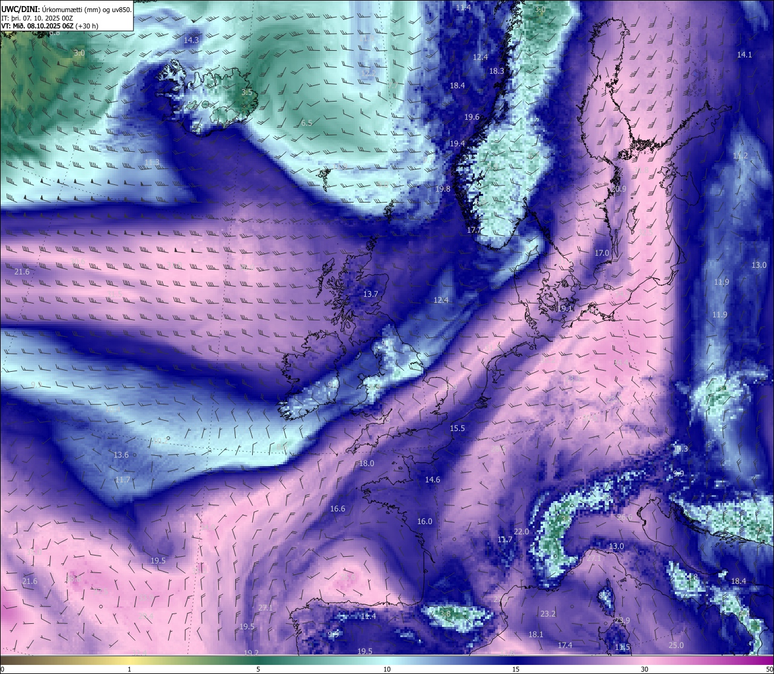Click the legend tick label 1
The height and width of the screenshot is (674, 774).
point(129,669)
